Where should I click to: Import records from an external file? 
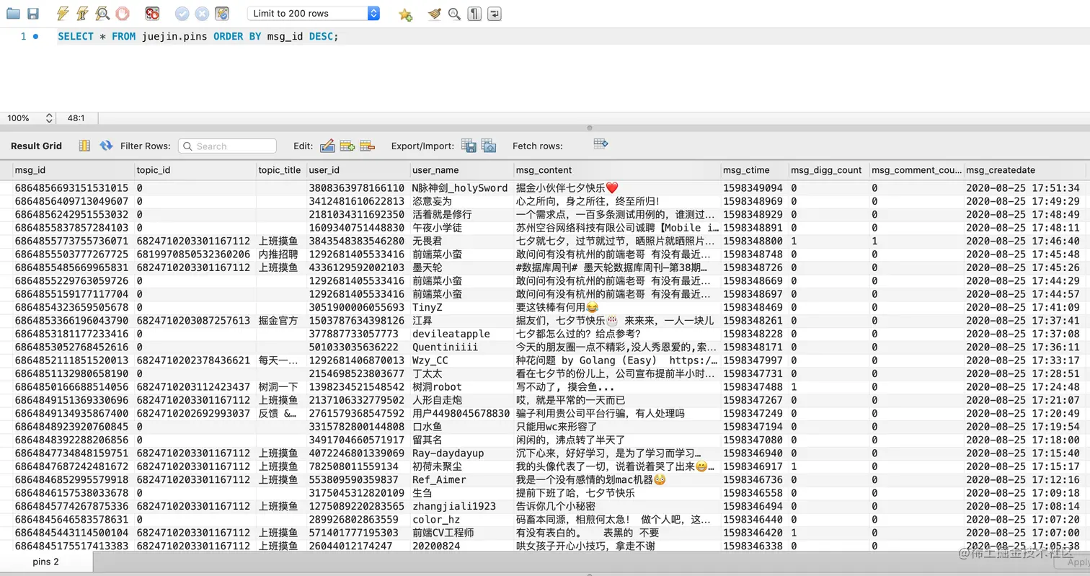[489, 146]
